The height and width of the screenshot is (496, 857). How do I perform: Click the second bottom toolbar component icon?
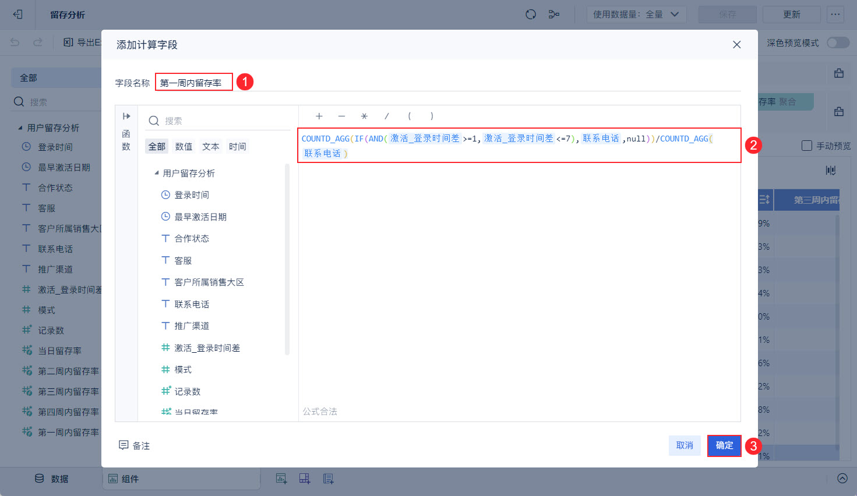[x=305, y=479]
